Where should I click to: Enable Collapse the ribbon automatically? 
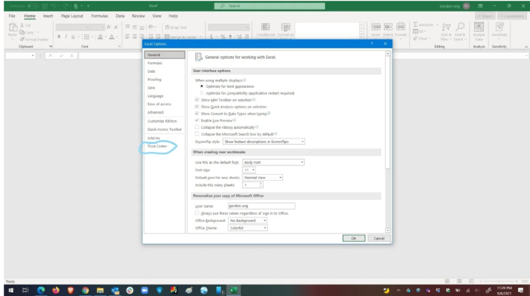pyautogui.click(x=197, y=127)
